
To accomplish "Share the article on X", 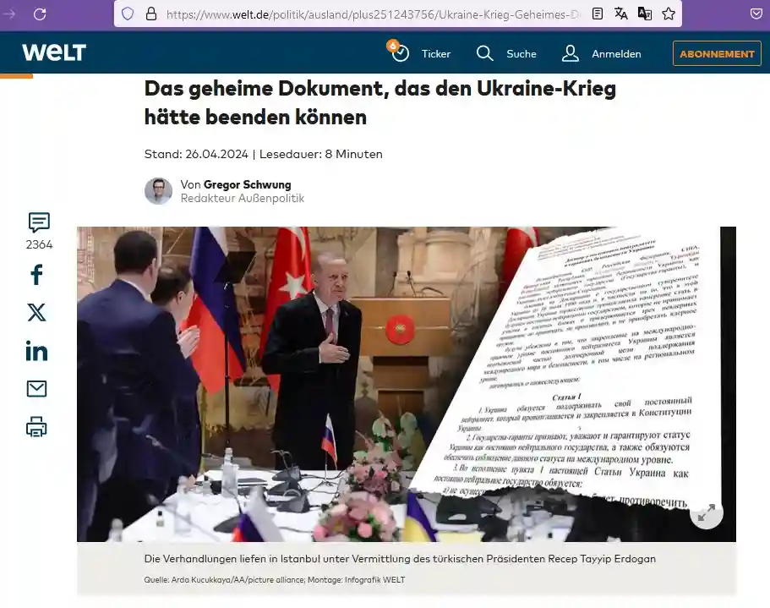I will (36, 312).
